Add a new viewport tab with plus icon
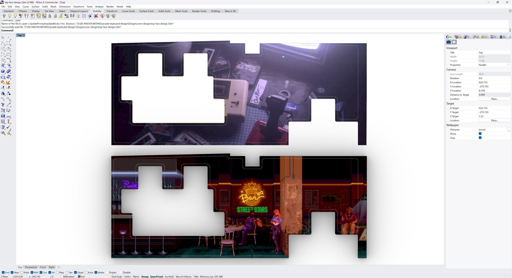The image size is (512, 278). 58,267
